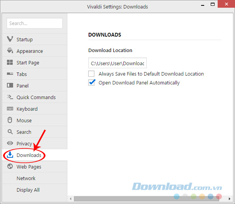The height and width of the screenshot is (204, 235).
Task: Open Mouse settings section
Action: click(35, 120)
